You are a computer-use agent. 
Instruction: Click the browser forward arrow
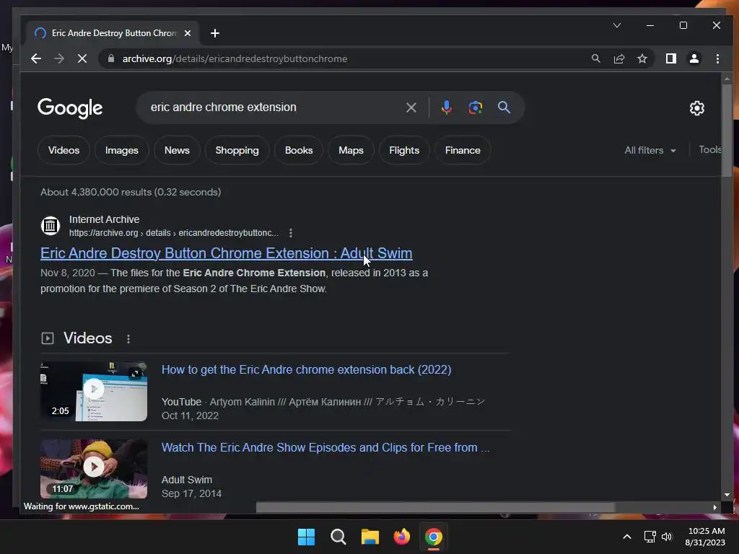pyautogui.click(x=59, y=58)
